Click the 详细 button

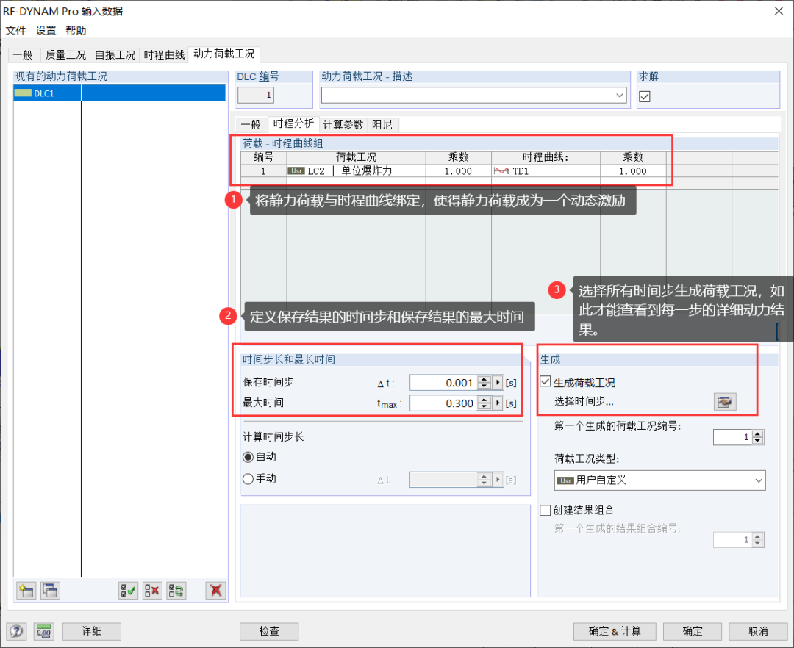[92, 631]
